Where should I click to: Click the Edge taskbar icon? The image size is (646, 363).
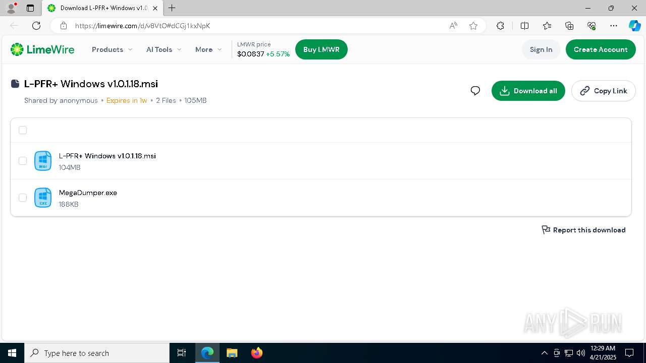point(207,353)
